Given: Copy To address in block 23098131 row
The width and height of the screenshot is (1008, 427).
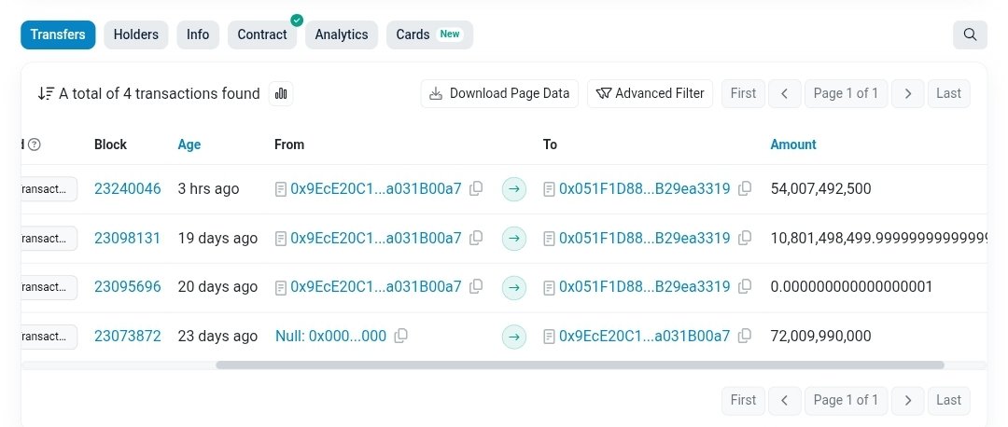Looking at the screenshot, I should pyautogui.click(x=745, y=239).
